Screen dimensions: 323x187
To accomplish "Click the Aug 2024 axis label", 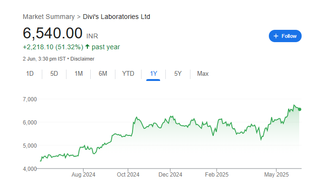I will click(x=84, y=175).
